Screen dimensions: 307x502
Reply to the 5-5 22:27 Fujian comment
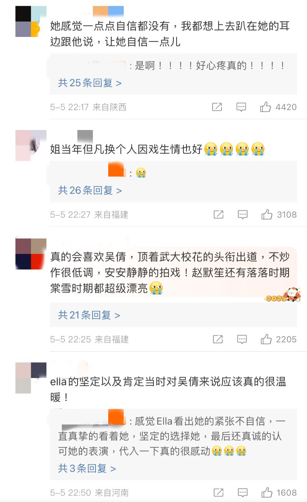243,214
